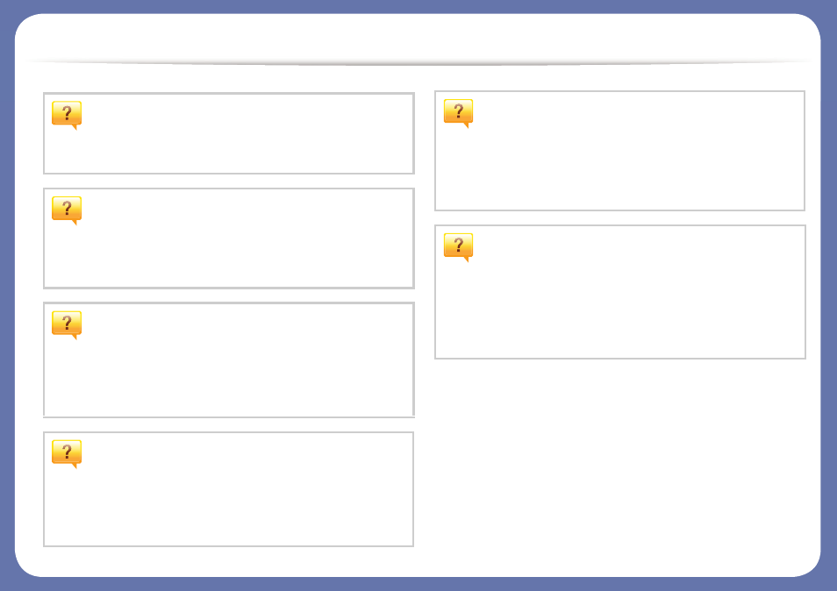Image resolution: width=837 pixels, height=591 pixels.
Task: Select the third left-column empty text box
Action: (x=229, y=360)
